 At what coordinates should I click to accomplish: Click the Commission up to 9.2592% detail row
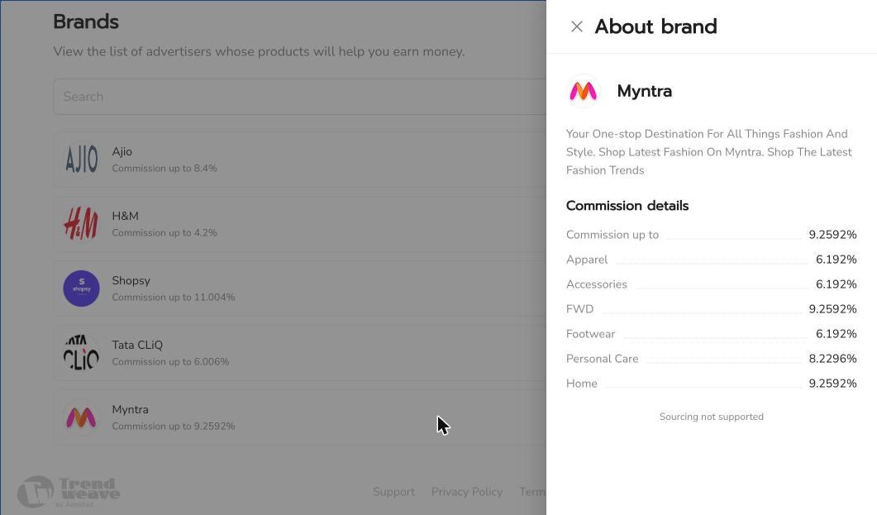712,235
